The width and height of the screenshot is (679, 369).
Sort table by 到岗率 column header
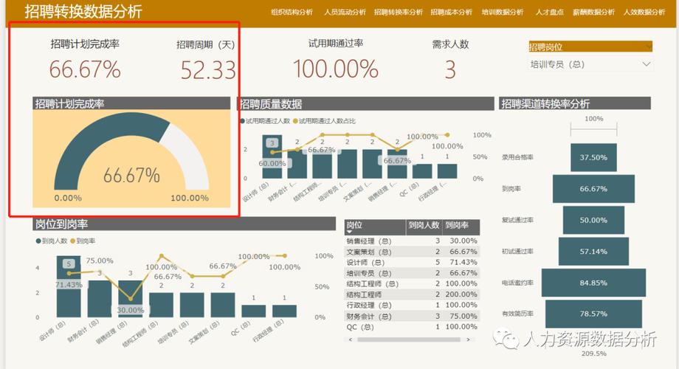pos(457,225)
